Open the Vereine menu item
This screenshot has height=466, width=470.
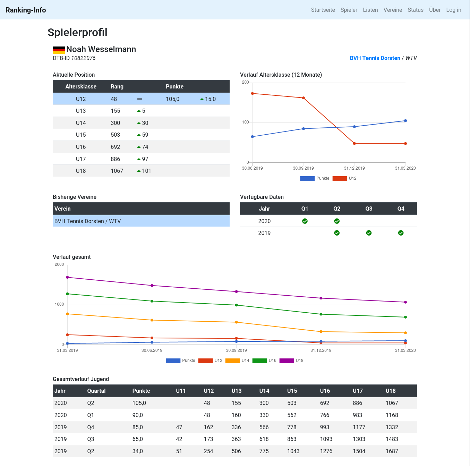(x=393, y=10)
